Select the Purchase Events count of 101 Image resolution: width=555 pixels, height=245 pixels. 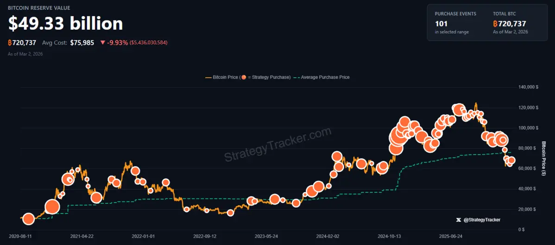441,24
